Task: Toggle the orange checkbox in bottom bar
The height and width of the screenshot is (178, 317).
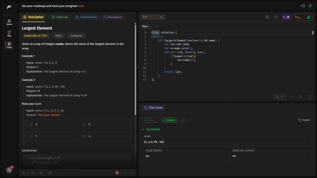Action: [117, 172]
